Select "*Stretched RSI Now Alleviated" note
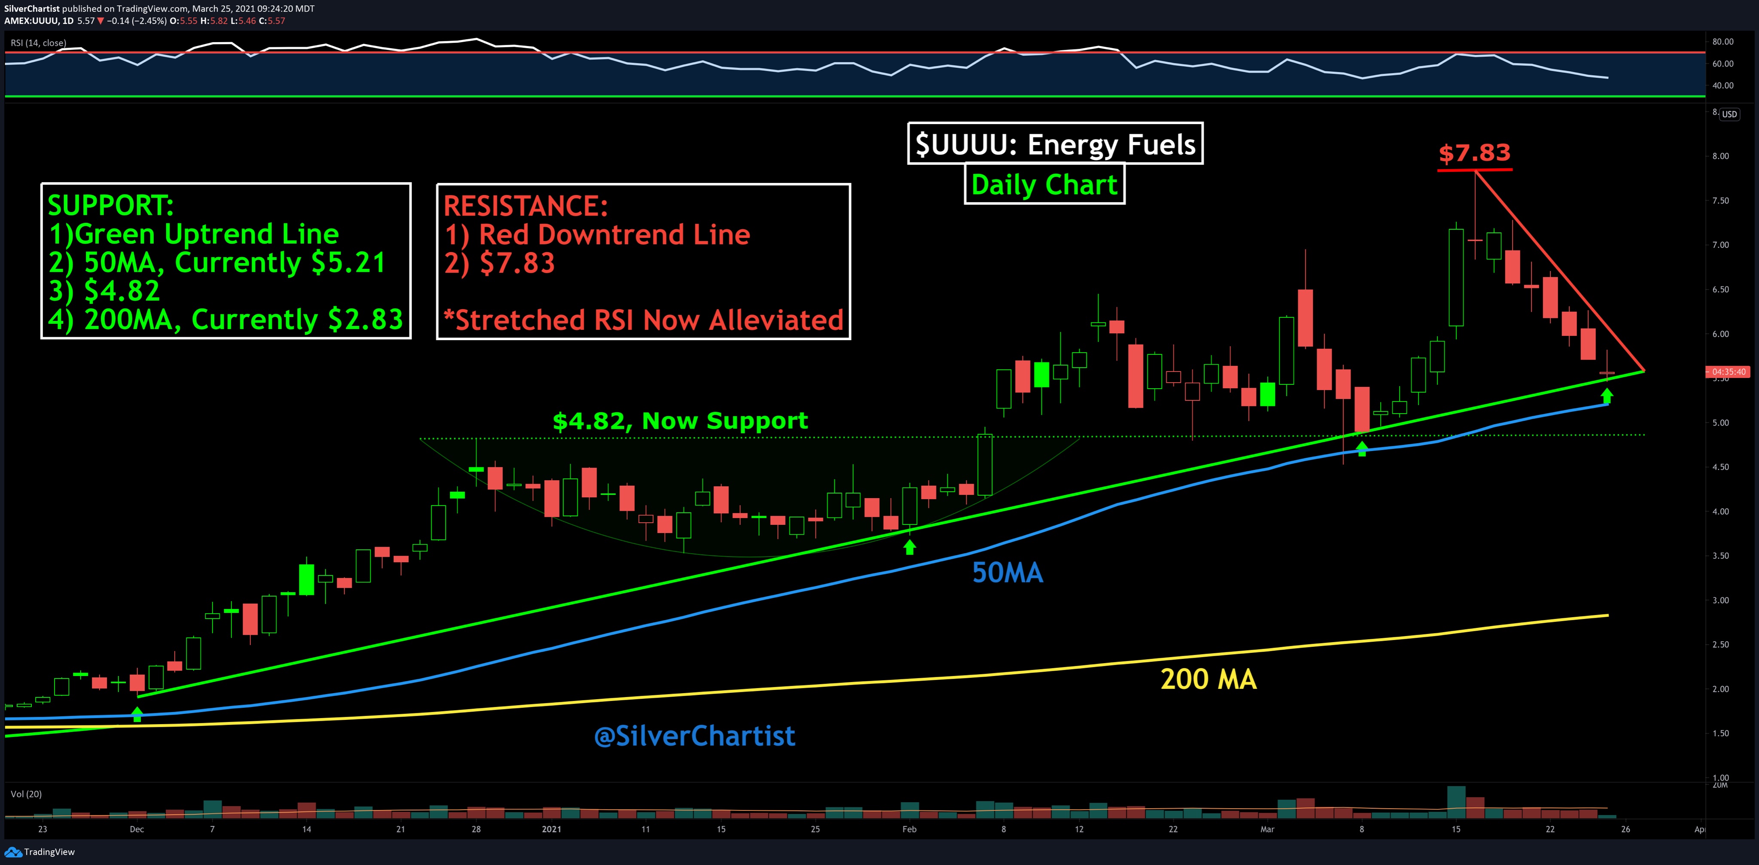 point(643,320)
